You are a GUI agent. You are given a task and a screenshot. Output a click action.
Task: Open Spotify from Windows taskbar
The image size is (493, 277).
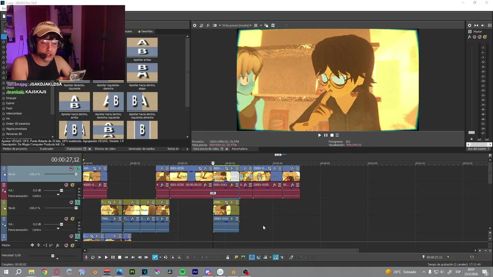tap(183, 272)
